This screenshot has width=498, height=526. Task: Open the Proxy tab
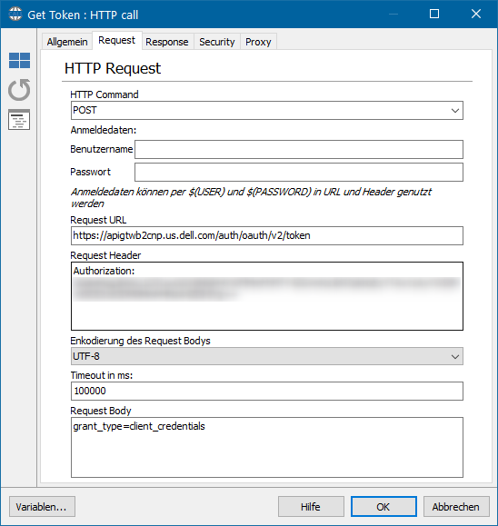click(258, 42)
